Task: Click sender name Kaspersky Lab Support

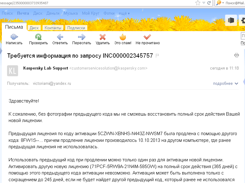Action: click(46, 68)
